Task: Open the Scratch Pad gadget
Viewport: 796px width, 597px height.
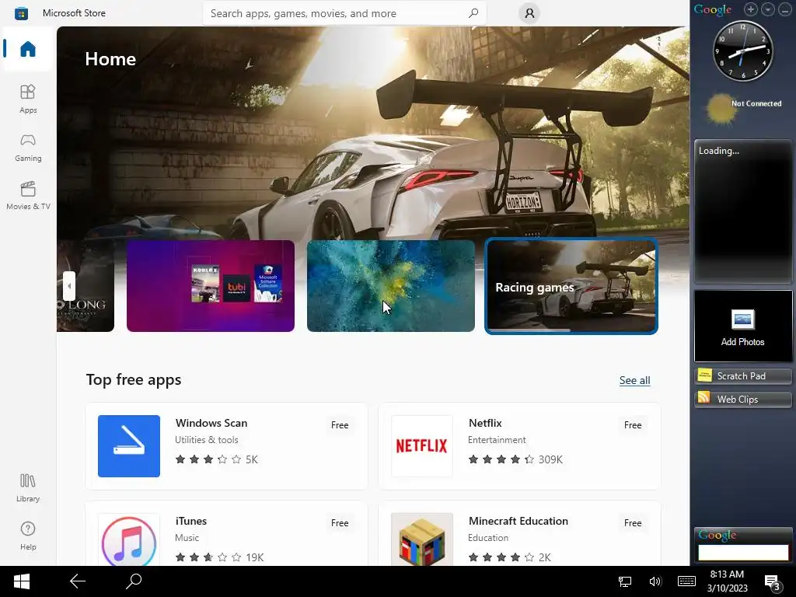Action: point(743,376)
